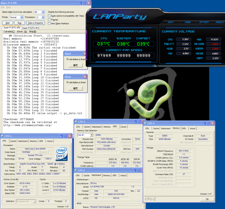Select Super PI [CPU #0] tab

pyautogui.click(x=12, y=27)
